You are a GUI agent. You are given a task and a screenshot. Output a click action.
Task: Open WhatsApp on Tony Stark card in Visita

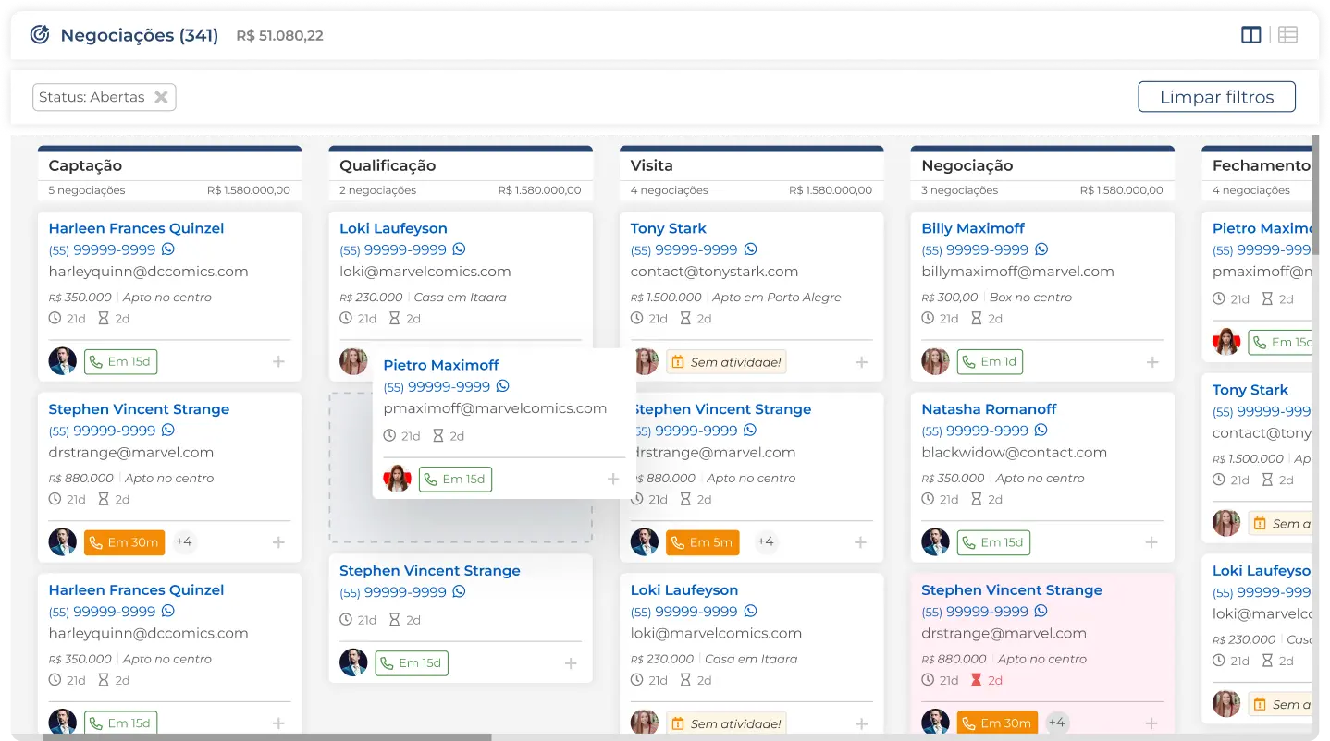coord(750,249)
